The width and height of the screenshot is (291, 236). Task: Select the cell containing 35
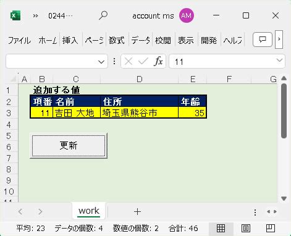[x=193, y=113]
